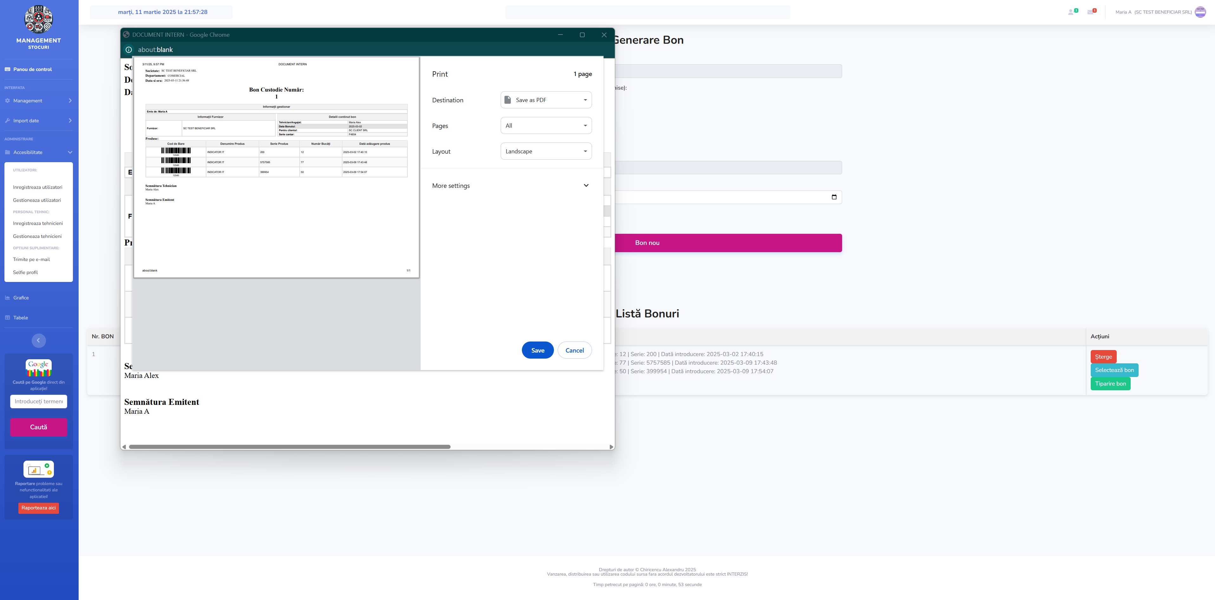Collapse sidebar with round chevron button

pos(38,340)
